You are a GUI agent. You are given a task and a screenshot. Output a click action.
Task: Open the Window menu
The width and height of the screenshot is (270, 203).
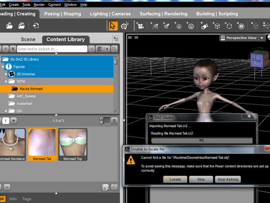[x=70, y=5]
